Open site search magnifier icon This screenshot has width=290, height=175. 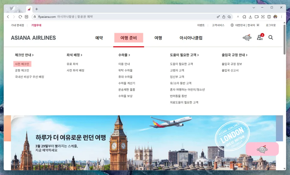[x=270, y=37]
